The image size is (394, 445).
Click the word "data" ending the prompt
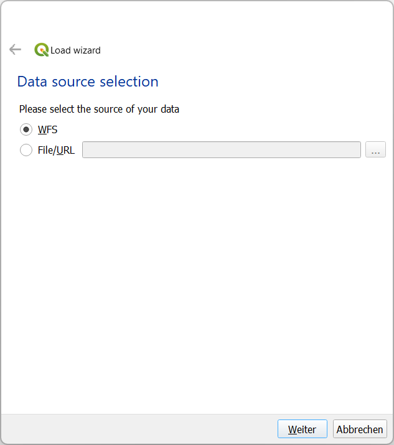click(169, 109)
